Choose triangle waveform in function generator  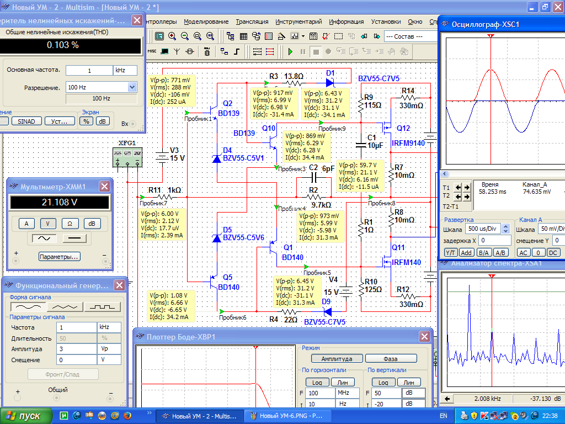pos(65,307)
